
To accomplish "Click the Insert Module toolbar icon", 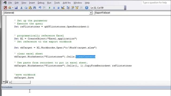I will pos(10,8).
